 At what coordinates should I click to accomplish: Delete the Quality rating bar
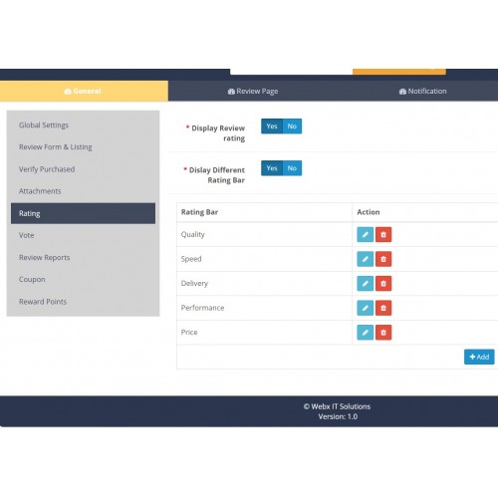pos(383,234)
